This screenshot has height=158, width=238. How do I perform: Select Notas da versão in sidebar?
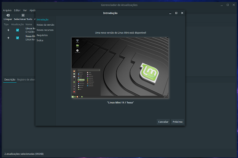coord(45,25)
